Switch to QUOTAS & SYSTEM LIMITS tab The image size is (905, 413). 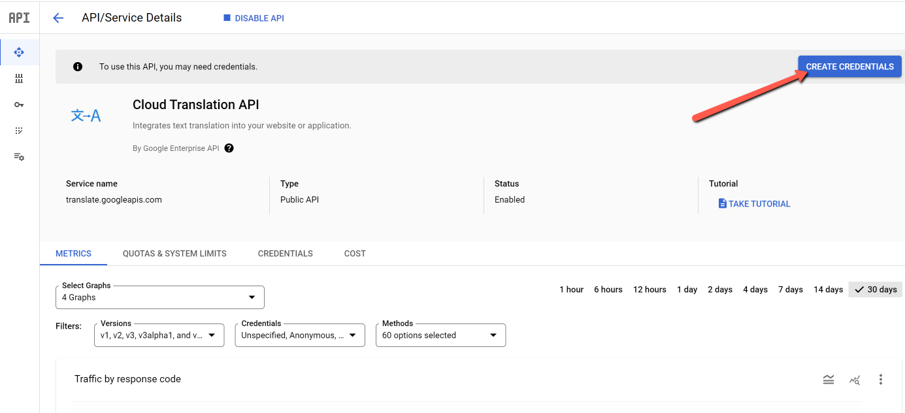174,254
